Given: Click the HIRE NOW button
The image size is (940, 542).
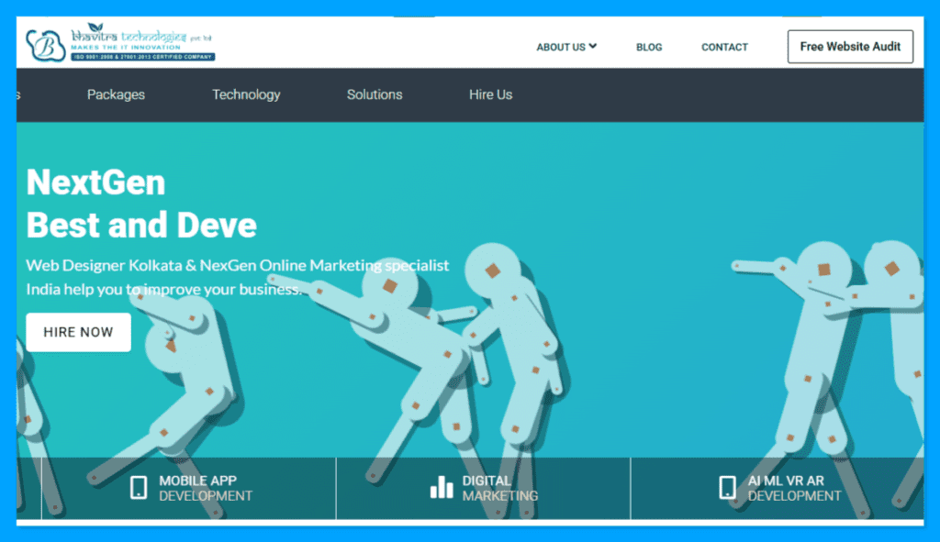Looking at the screenshot, I should [x=78, y=332].
